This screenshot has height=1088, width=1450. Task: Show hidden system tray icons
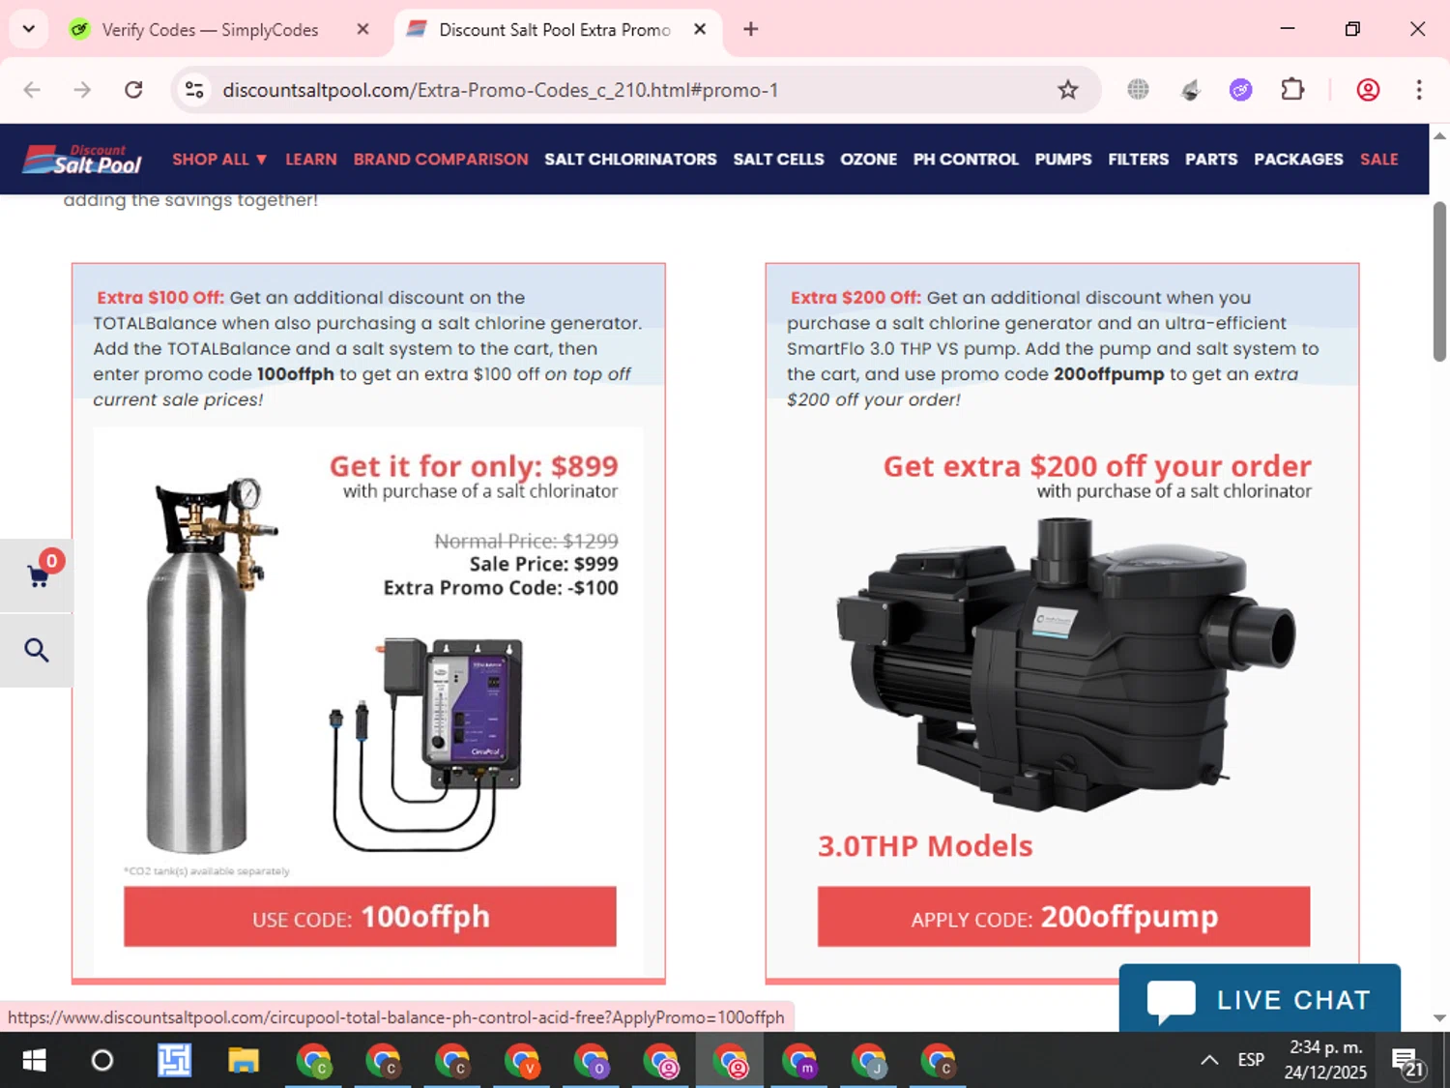(1209, 1061)
